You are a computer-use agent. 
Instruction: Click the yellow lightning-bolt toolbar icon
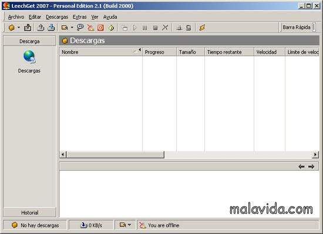click(202, 27)
